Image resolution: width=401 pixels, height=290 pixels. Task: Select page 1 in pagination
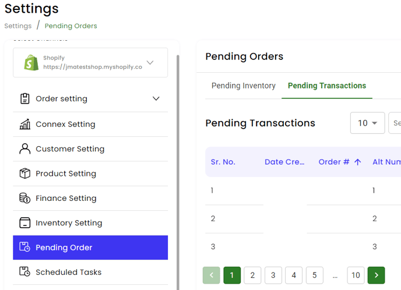click(x=232, y=275)
